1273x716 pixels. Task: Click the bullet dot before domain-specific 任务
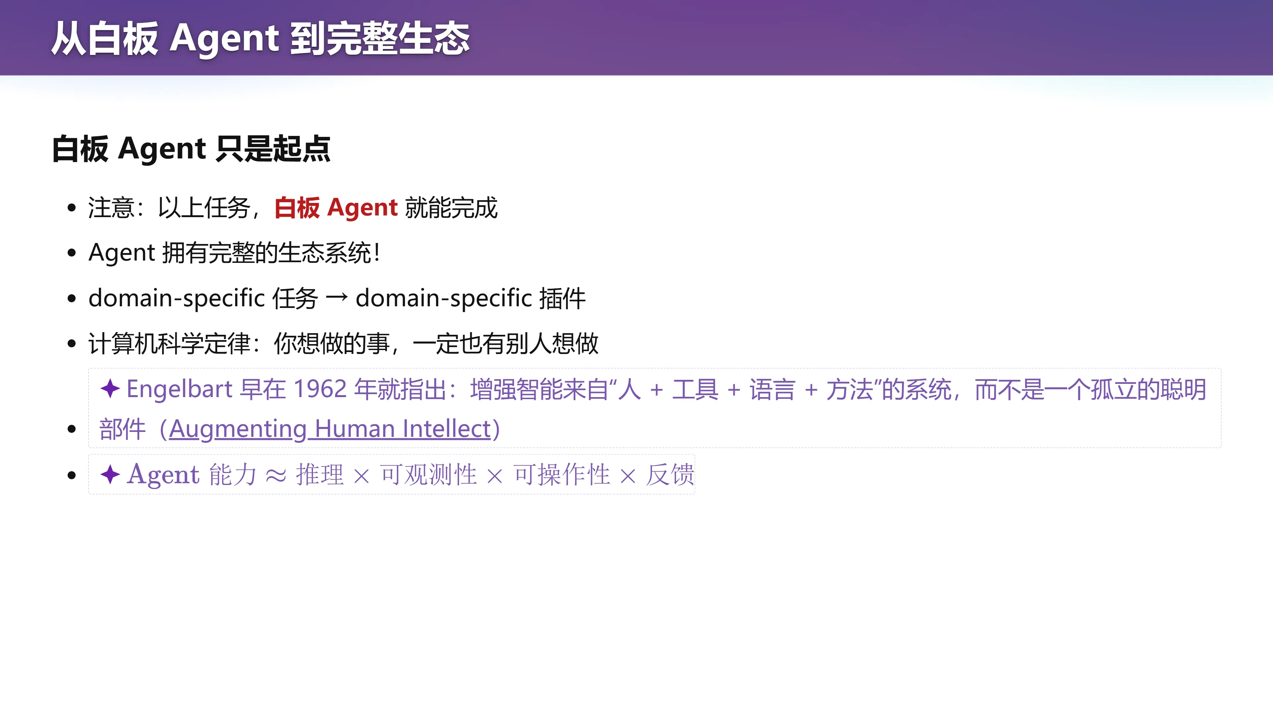[72, 298]
